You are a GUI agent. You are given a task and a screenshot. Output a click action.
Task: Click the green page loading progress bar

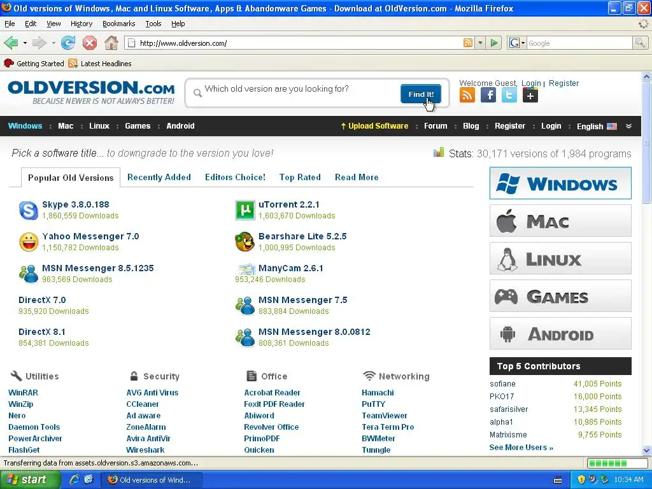click(617, 463)
